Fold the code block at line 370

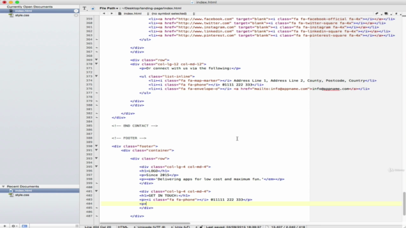(96, 64)
